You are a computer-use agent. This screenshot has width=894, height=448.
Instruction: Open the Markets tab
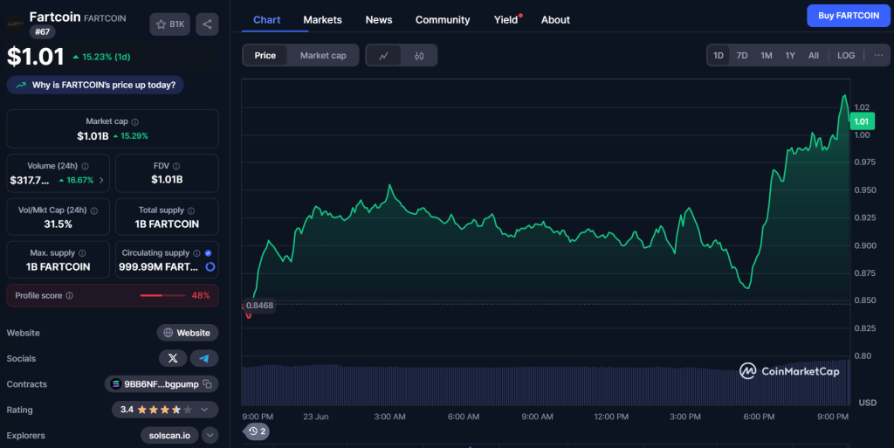[323, 20]
